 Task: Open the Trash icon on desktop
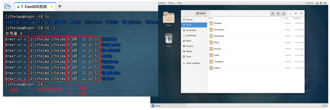(x=169, y=40)
